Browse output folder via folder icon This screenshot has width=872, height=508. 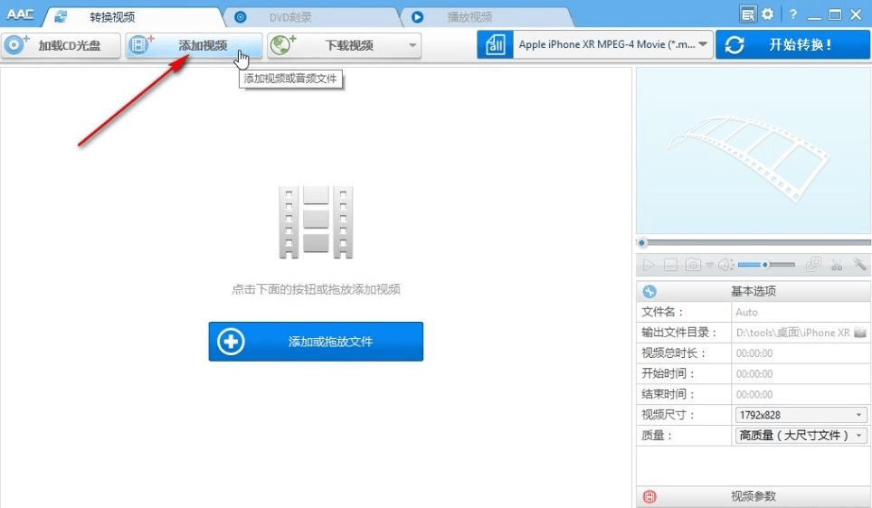(x=859, y=333)
